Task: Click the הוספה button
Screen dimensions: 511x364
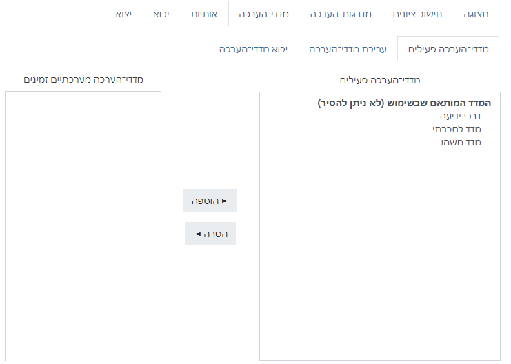Action: (210, 201)
